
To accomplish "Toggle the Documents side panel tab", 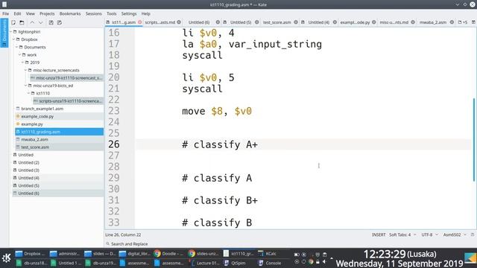I will (4, 33).
